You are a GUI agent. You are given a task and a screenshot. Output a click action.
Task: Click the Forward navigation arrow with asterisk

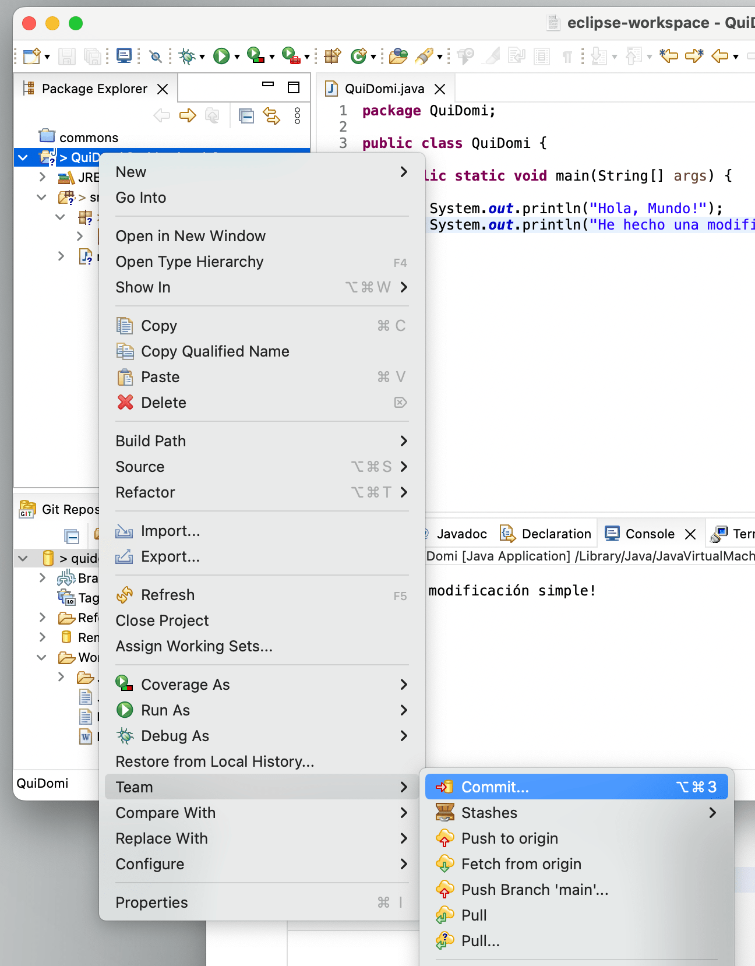(x=694, y=56)
